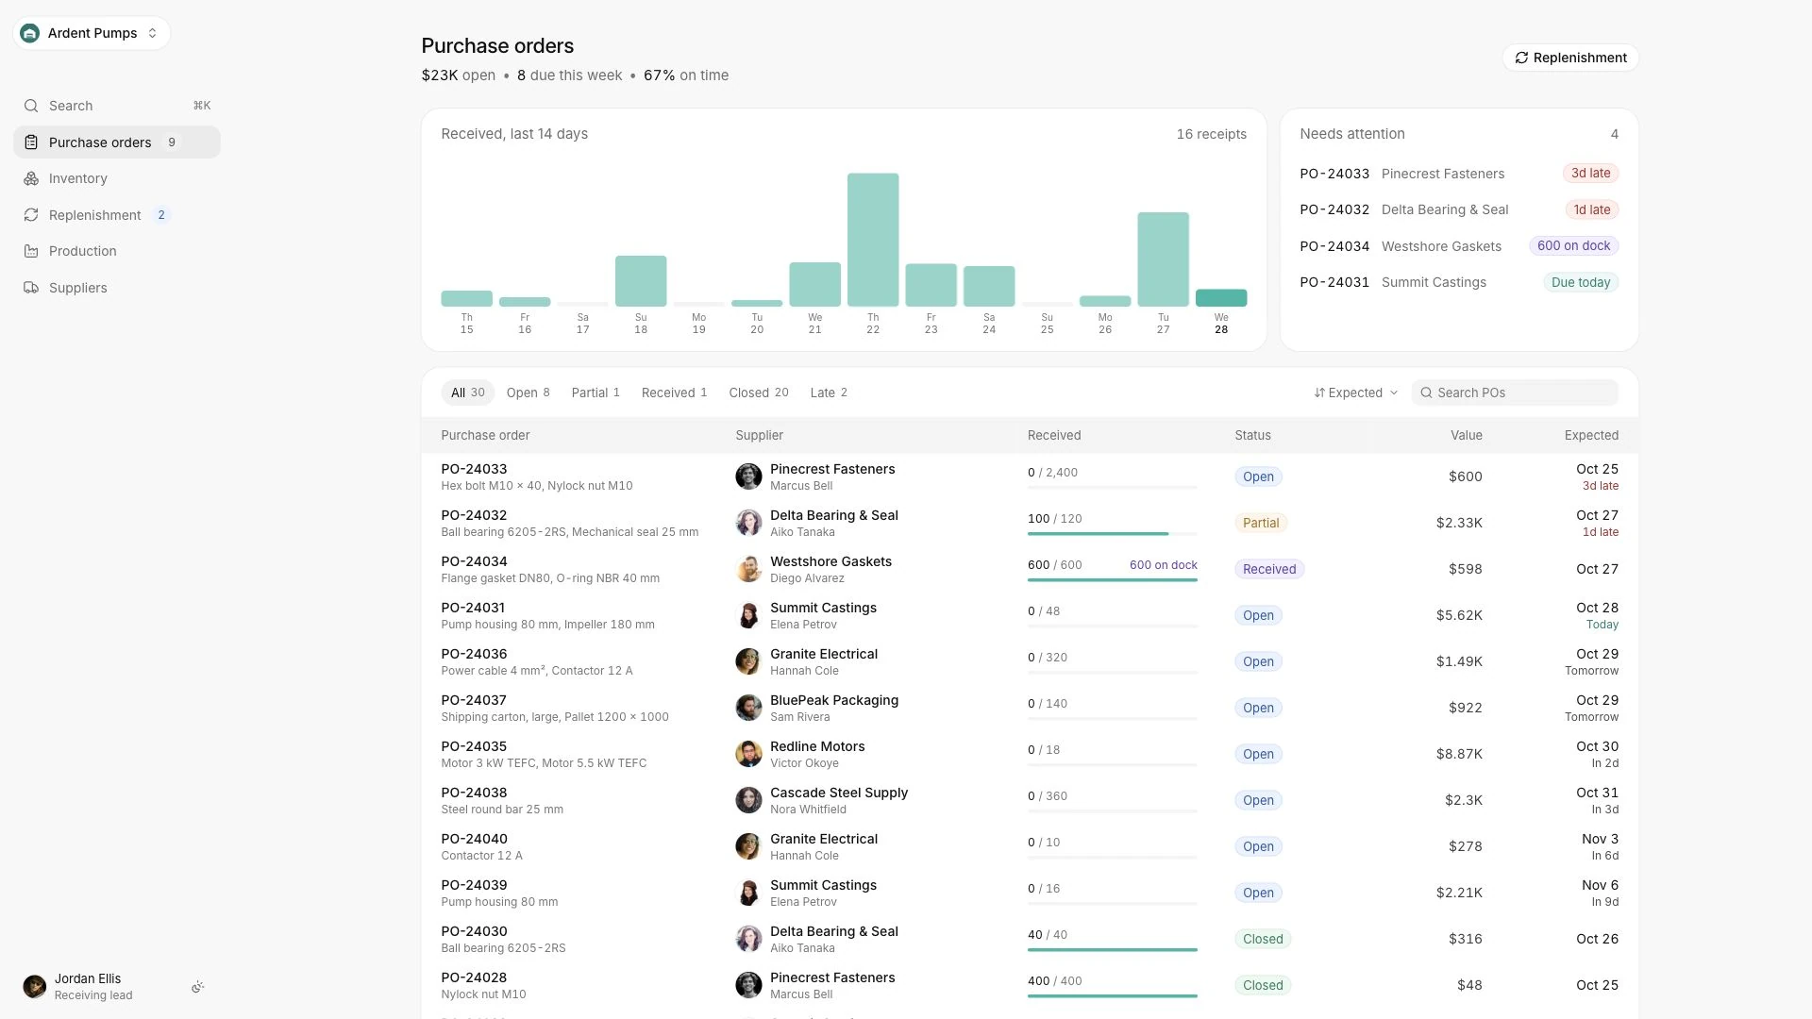Image resolution: width=1812 pixels, height=1019 pixels.
Task: Click the '600 on dock' label in PO-24034 row
Action: (x=1164, y=565)
